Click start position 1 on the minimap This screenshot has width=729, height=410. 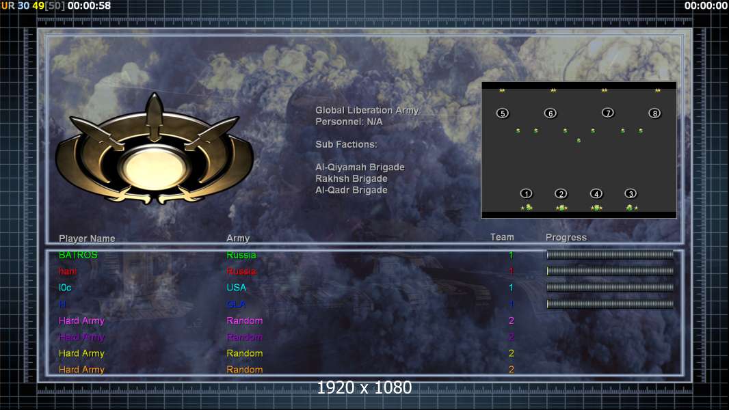coord(526,193)
